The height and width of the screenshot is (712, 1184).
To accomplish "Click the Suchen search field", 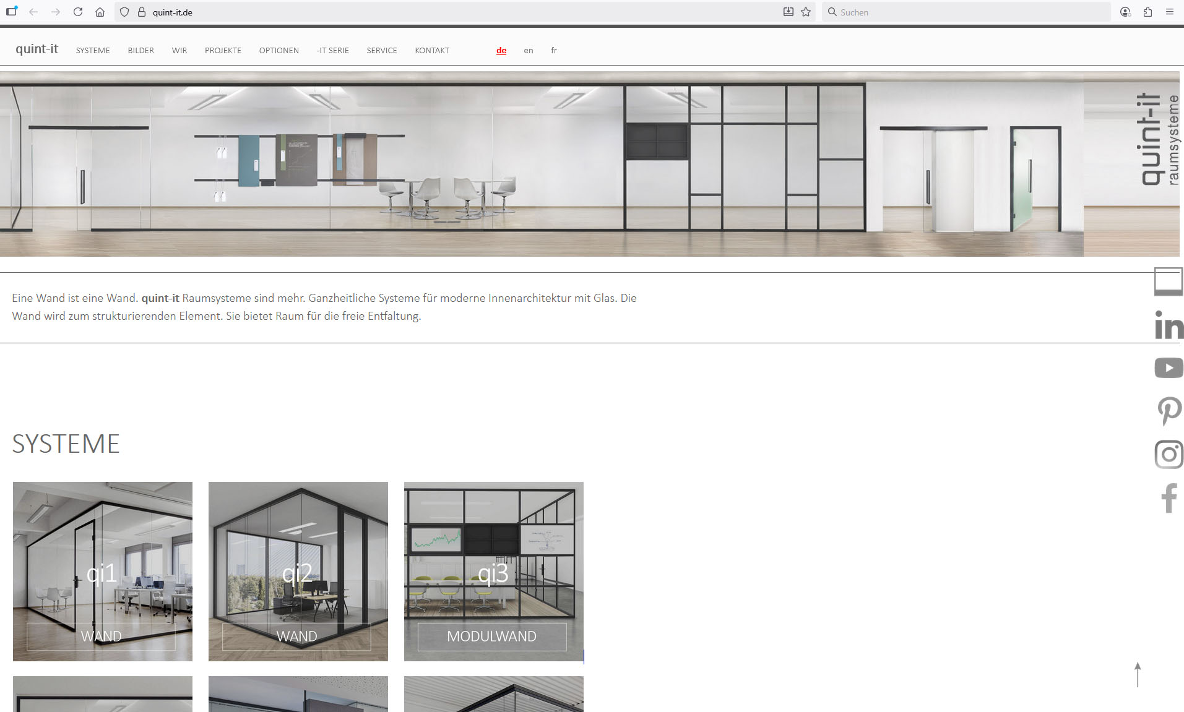I will (x=966, y=12).
